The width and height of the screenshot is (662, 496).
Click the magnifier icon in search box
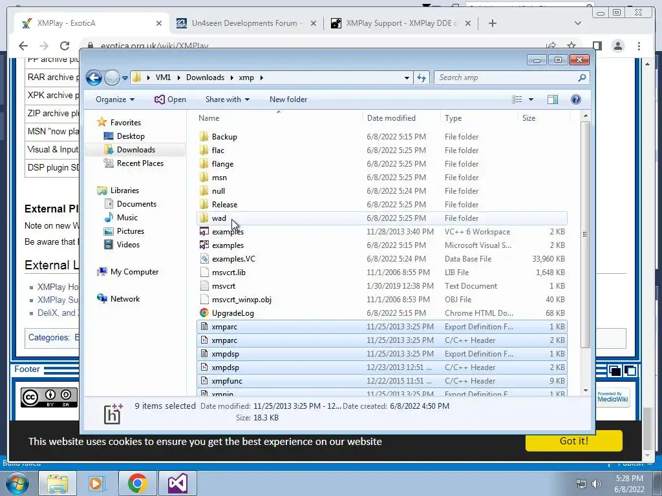(582, 77)
